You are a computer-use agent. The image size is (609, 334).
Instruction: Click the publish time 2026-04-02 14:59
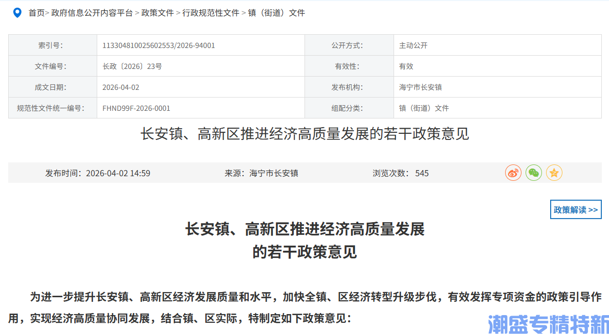(118, 173)
